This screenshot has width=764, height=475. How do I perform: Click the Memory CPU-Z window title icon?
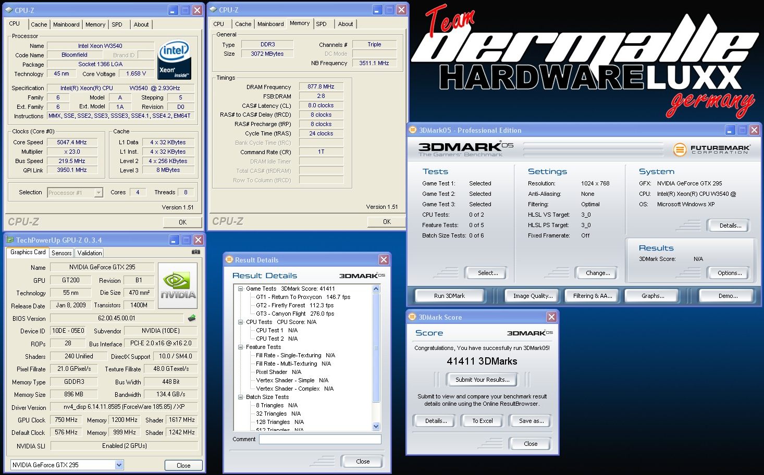(213, 9)
